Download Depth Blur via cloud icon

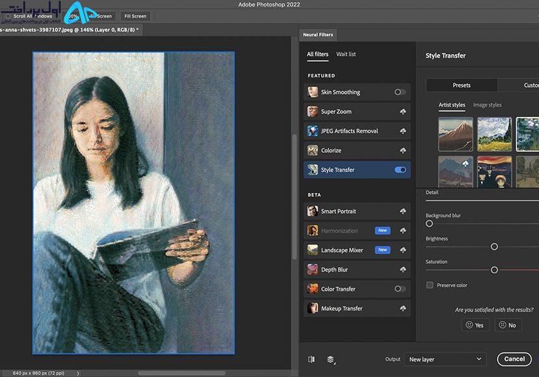click(403, 270)
